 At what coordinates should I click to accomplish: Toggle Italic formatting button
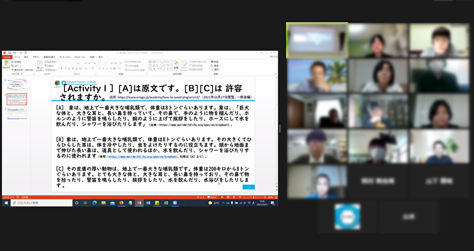[65, 68]
